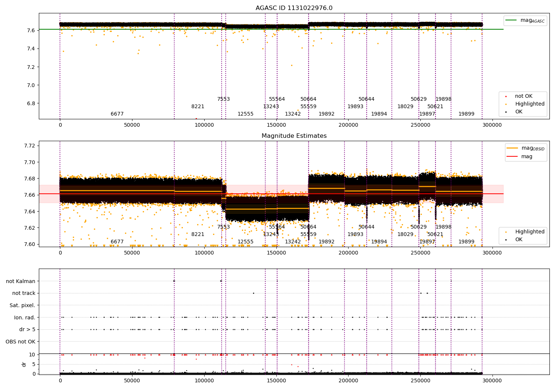This screenshot has width=555, height=389.
Task: Click y-axis tick 7.2 in the top plot
Action: (31, 67)
